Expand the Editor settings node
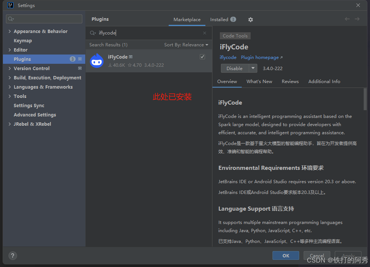 coord(10,50)
